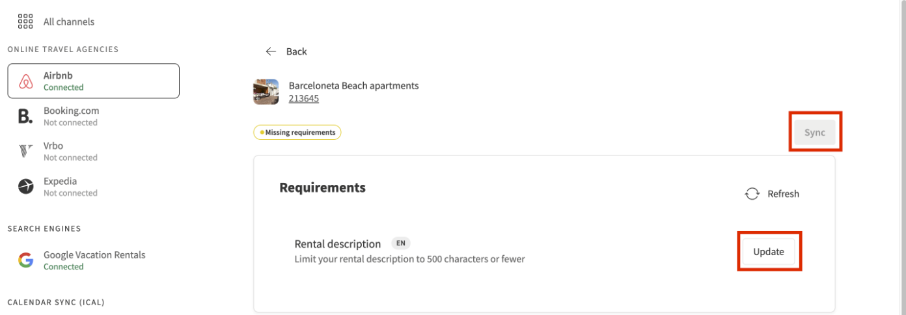The width and height of the screenshot is (906, 315).
Task: Open the Airbnb channel
Action: 93,81
